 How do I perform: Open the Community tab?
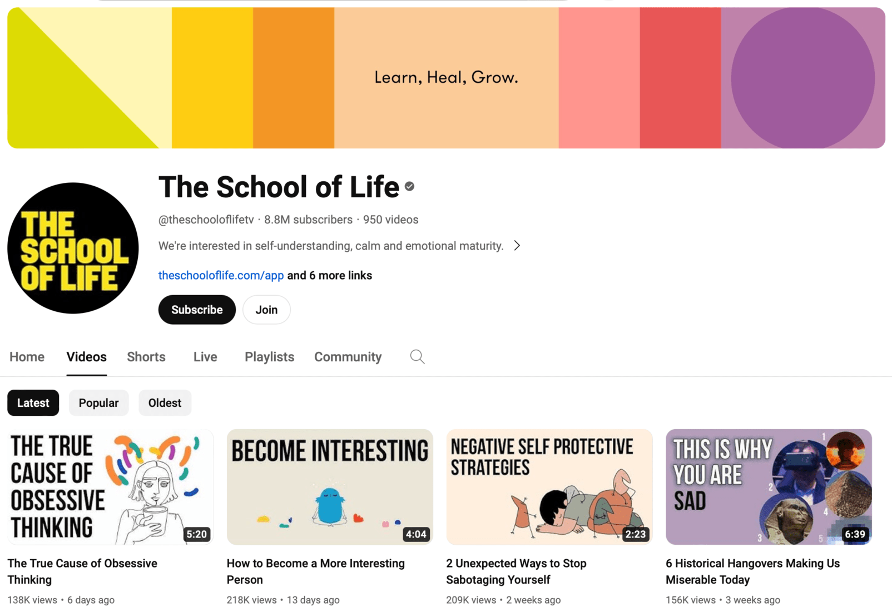coord(347,356)
